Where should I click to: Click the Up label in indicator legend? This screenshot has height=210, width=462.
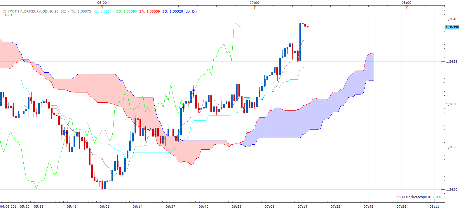click(187, 11)
